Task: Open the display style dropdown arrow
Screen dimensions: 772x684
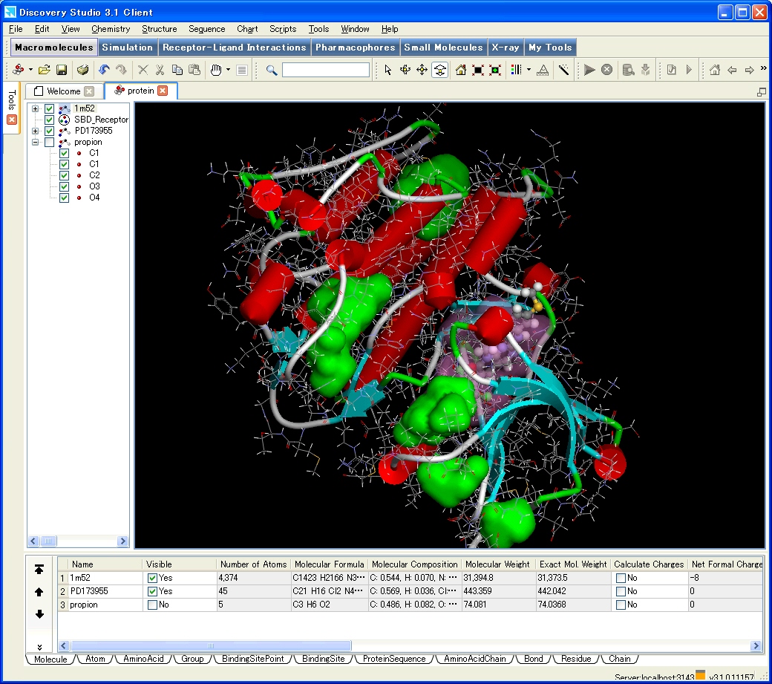Action: pyautogui.click(x=529, y=70)
